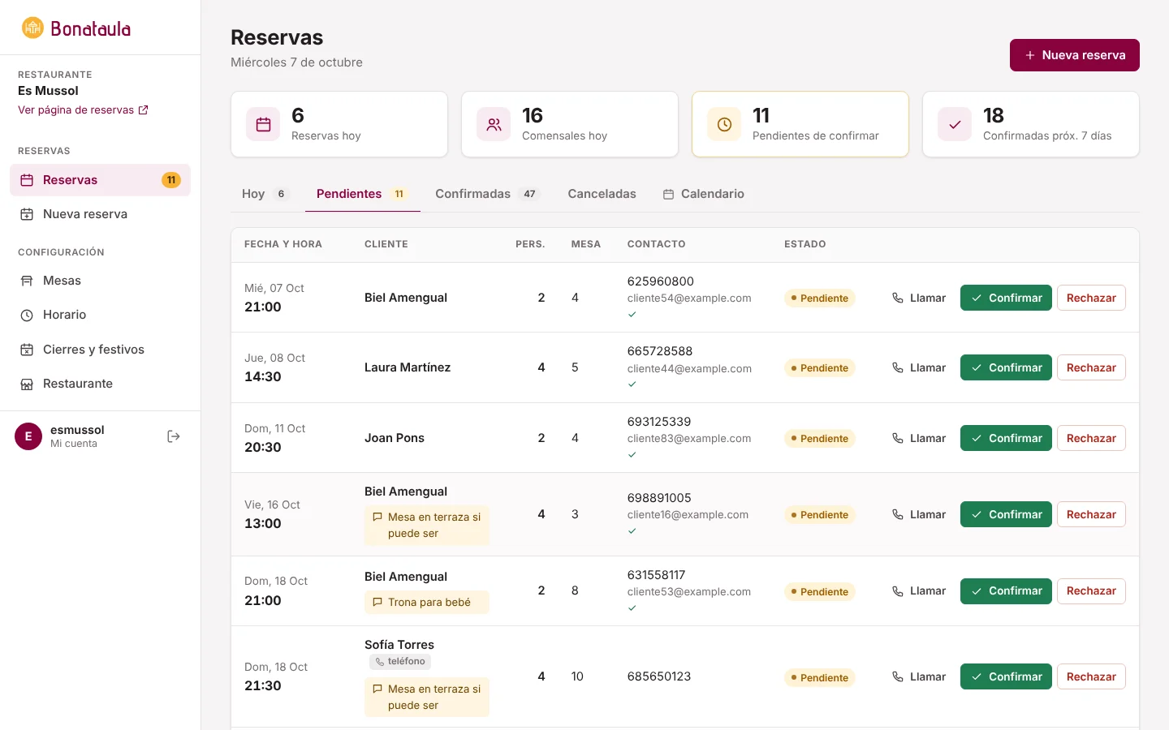This screenshot has height=730, width=1169.
Task: Click the Horario clock icon in sidebar
Action: point(27,315)
